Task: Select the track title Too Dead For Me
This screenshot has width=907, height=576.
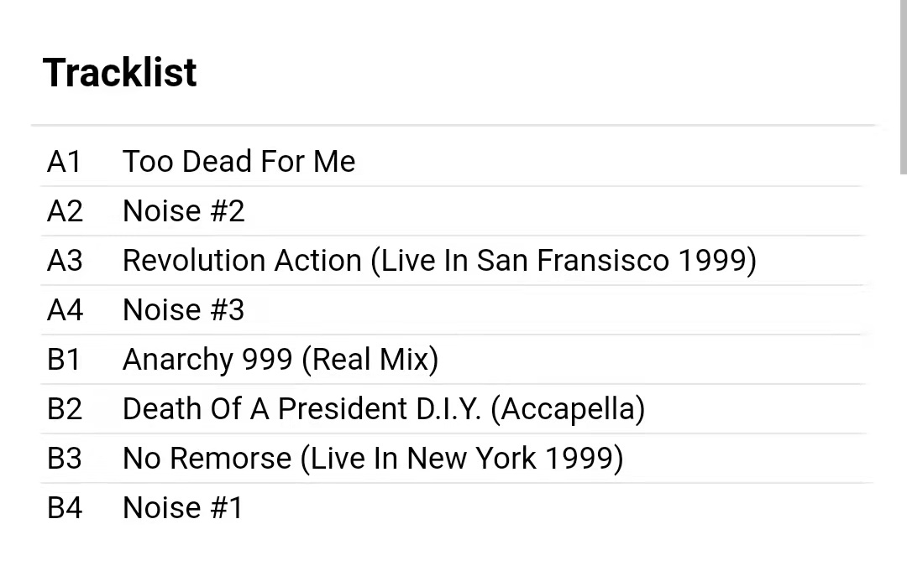Action: [239, 161]
